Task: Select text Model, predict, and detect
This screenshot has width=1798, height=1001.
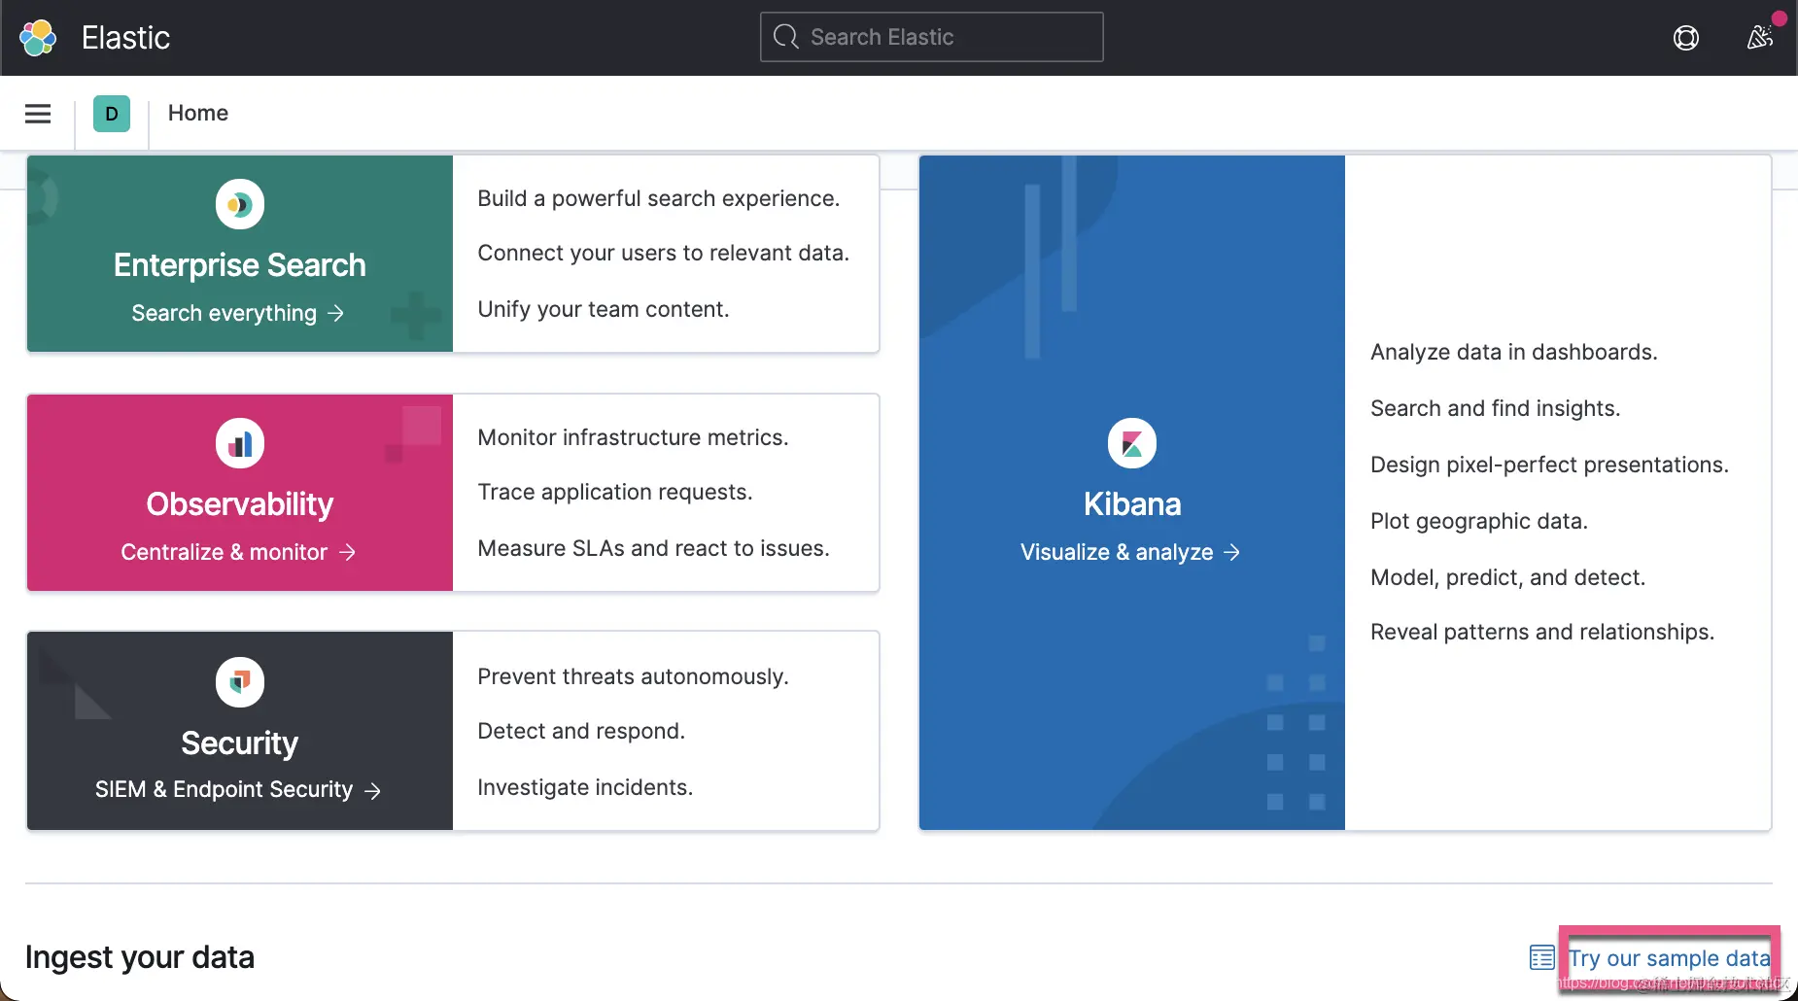Action: (1508, 577)
